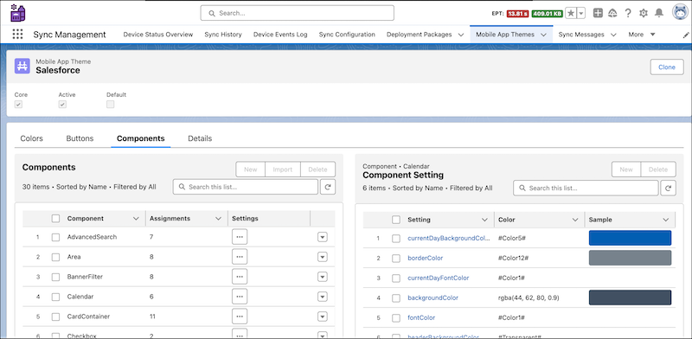Open the fontColor setting link
Screen dimensions: 692x339
point(421,318)
